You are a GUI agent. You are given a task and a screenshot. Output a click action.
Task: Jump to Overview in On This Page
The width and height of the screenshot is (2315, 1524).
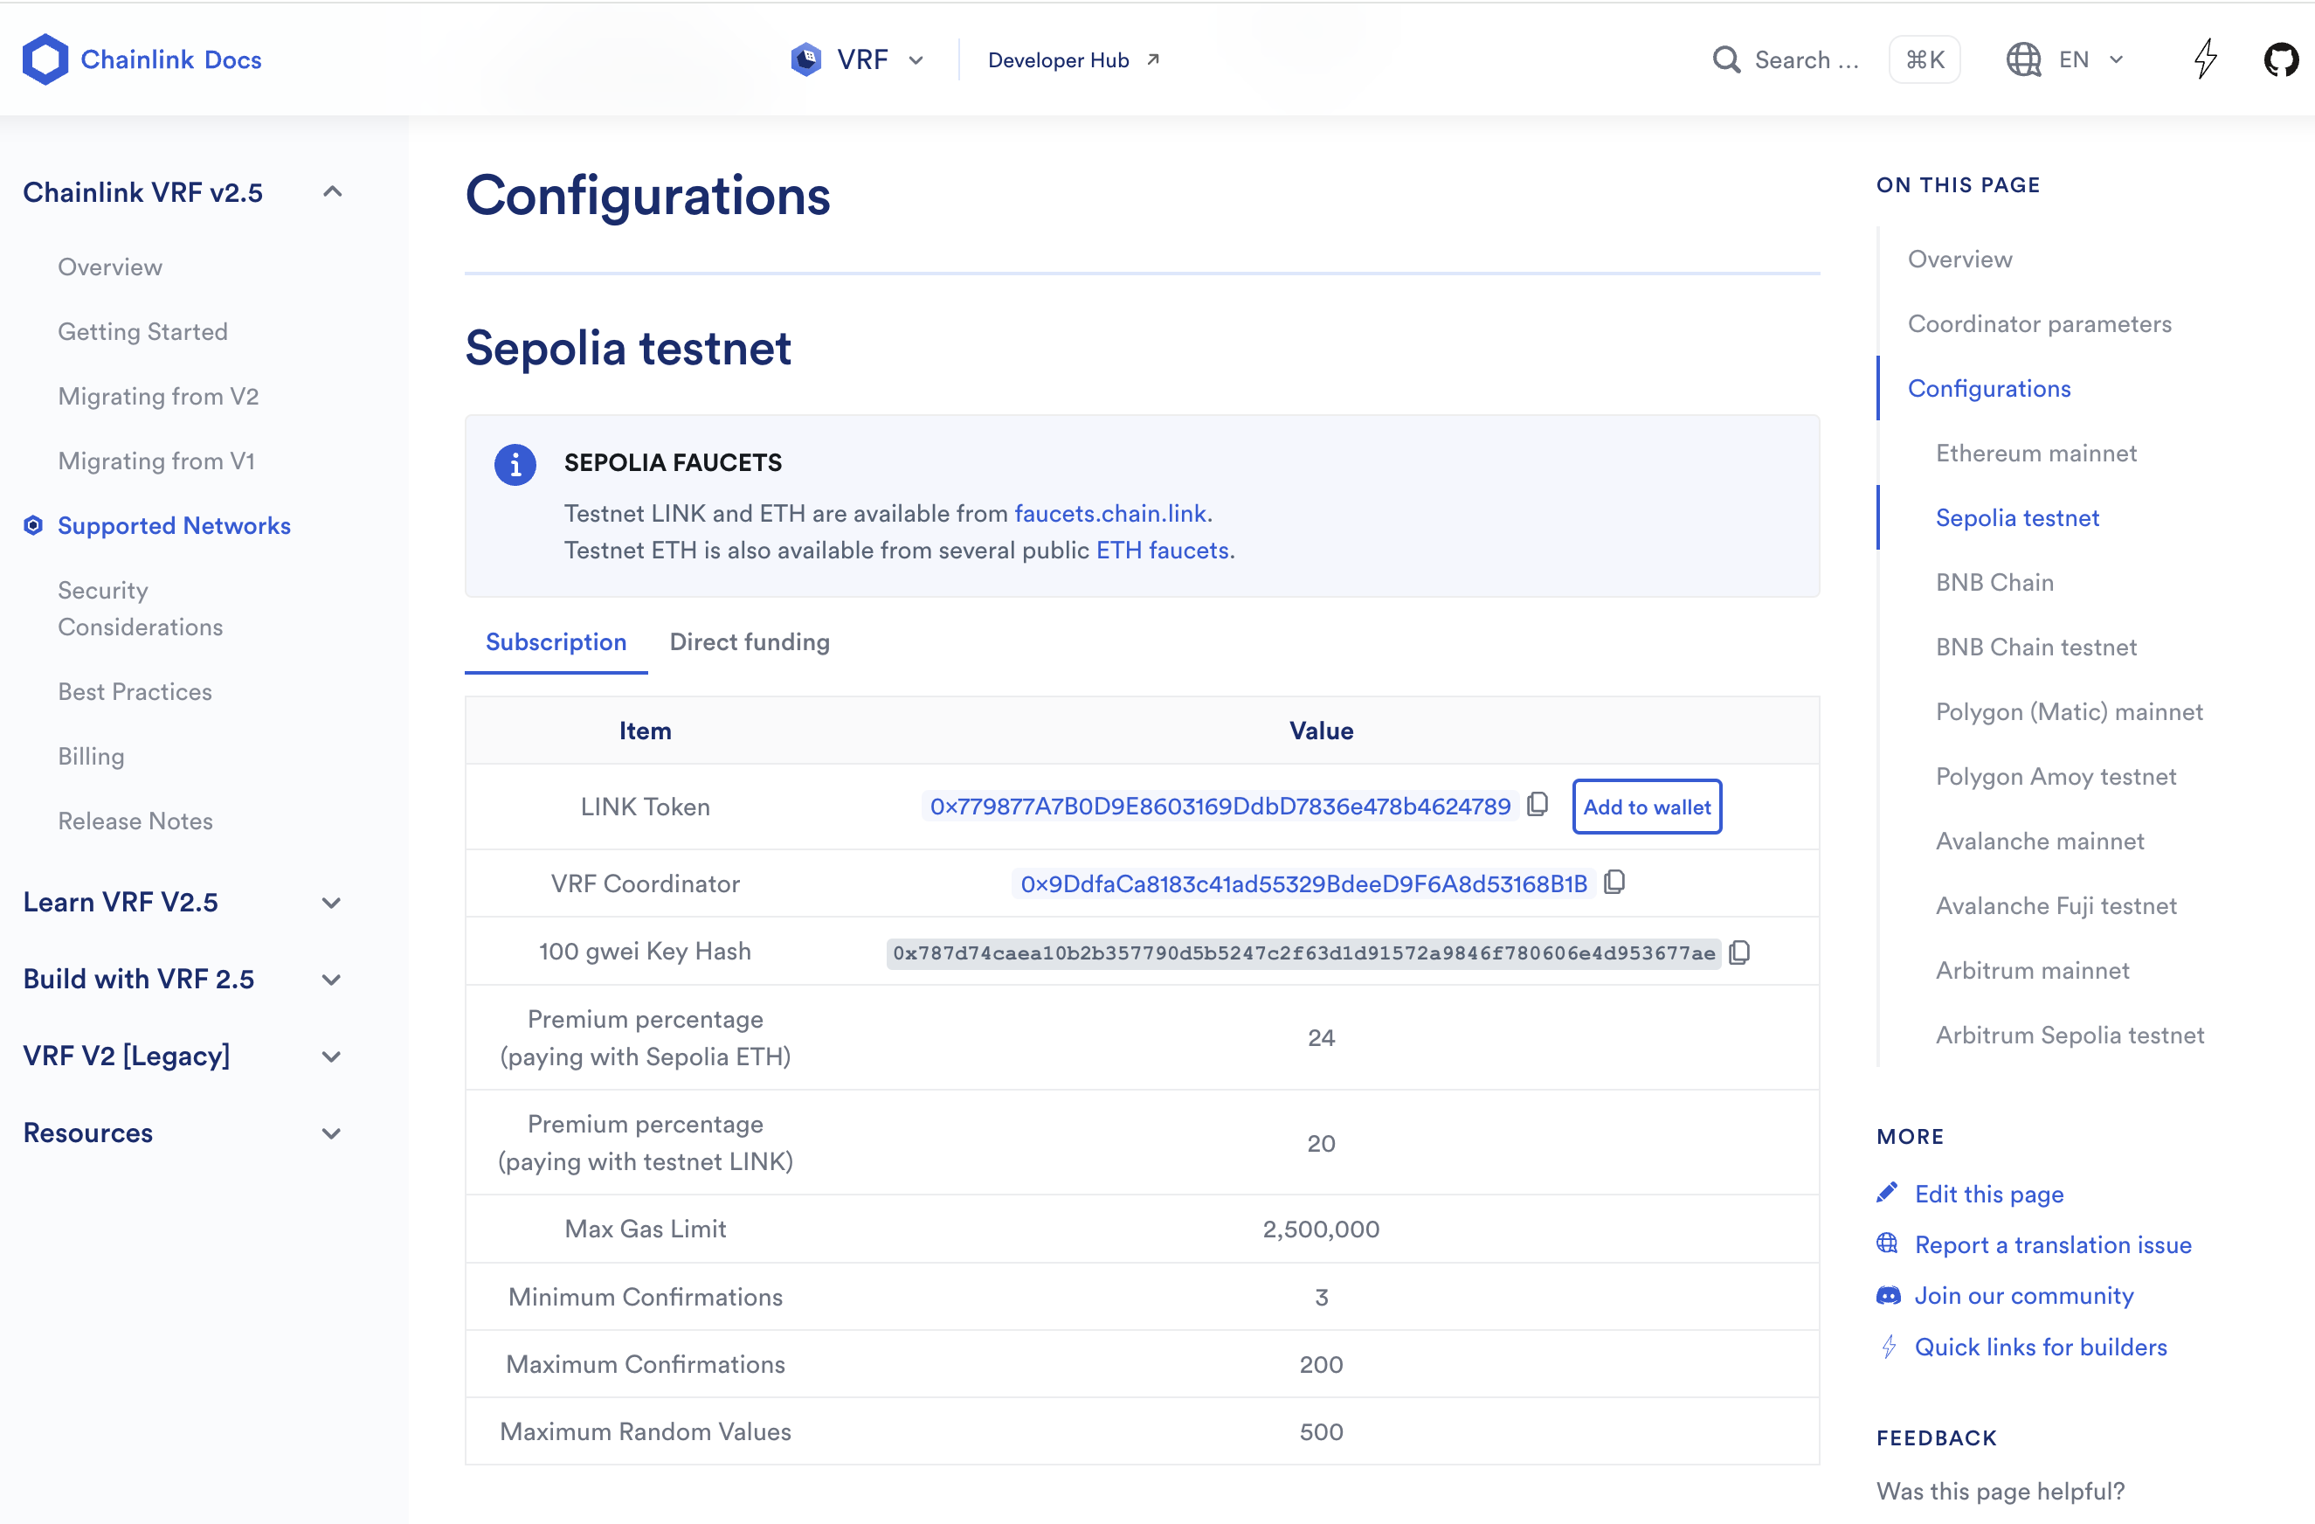point(1960,259)
